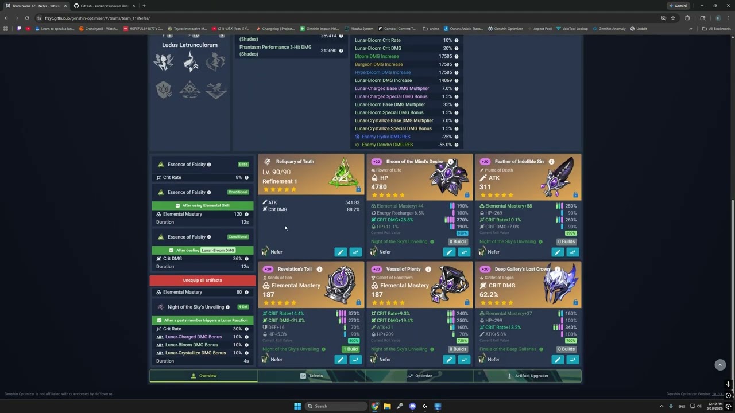Open info for Revelation's Toll
The width and height of the screenshot is (735, 413).
(x=319, y=269)
